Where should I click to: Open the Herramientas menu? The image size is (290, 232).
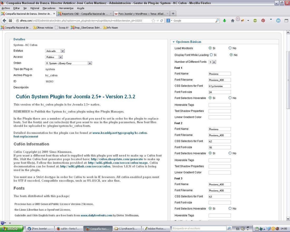[x=66, y=8]
